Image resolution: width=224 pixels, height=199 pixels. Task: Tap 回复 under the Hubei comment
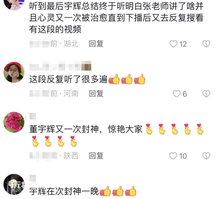tap(96, 44)
